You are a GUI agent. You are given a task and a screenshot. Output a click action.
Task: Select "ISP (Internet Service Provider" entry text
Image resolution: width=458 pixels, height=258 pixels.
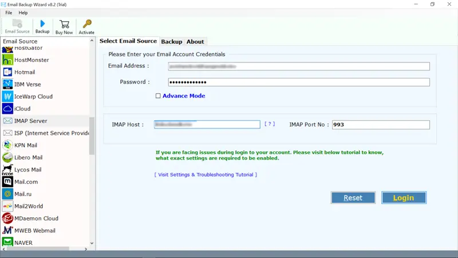52,133
